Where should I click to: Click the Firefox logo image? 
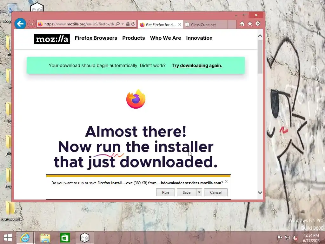coord(136,99)
